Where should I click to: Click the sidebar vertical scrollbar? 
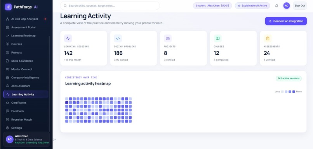point(49,84)
